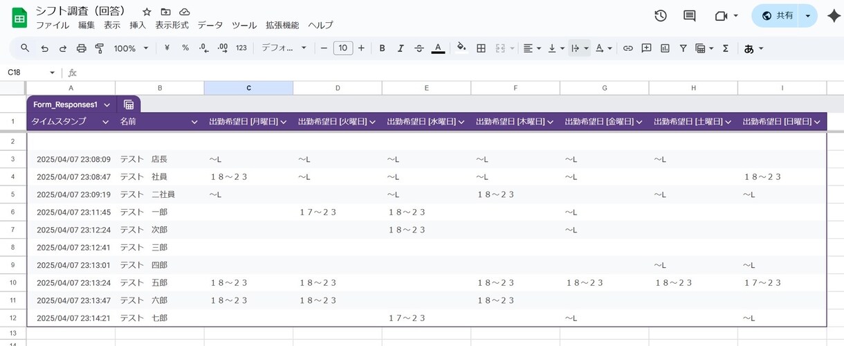Select row 10 header
Viewport: 844px width, 346px height.
(12, 282)
